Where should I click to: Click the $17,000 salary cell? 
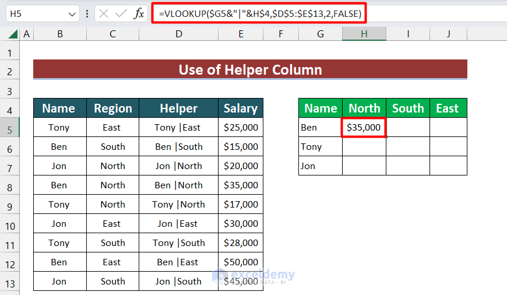click(x=241, y=204)
